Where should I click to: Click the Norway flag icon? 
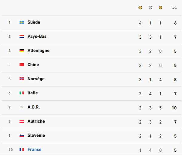[x=22, y=79]
